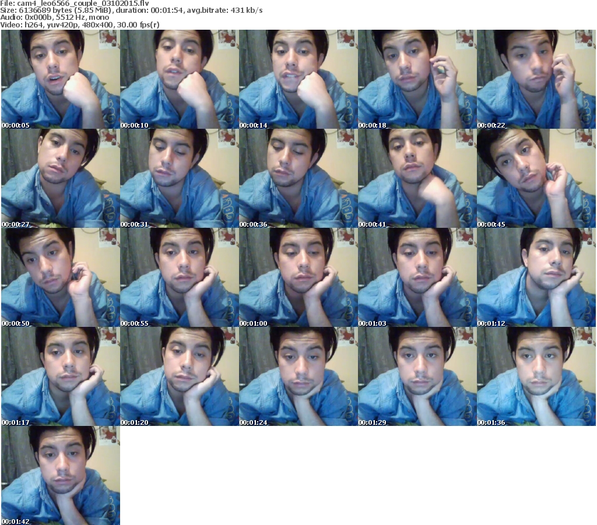Select the thumbnail stamped 00:00:14
597x525 pixels.
tap(298, 79)
